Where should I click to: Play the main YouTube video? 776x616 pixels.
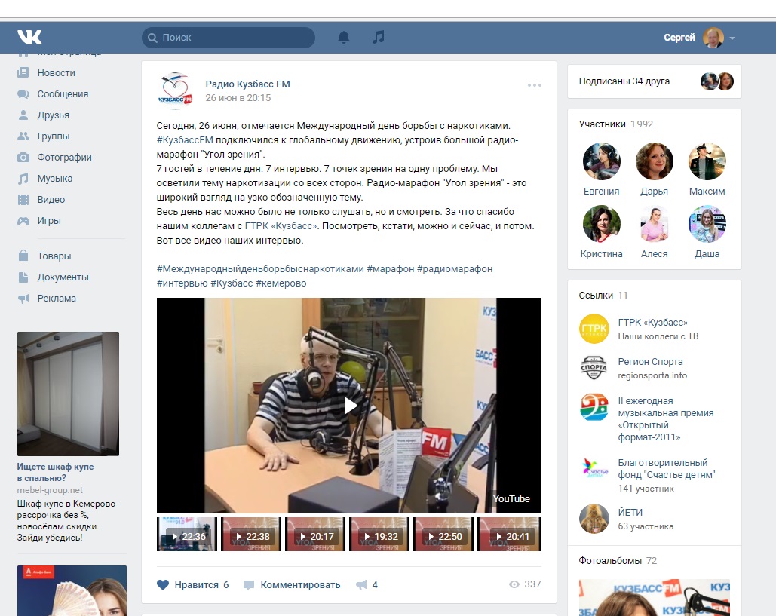[x=350, y=406]
